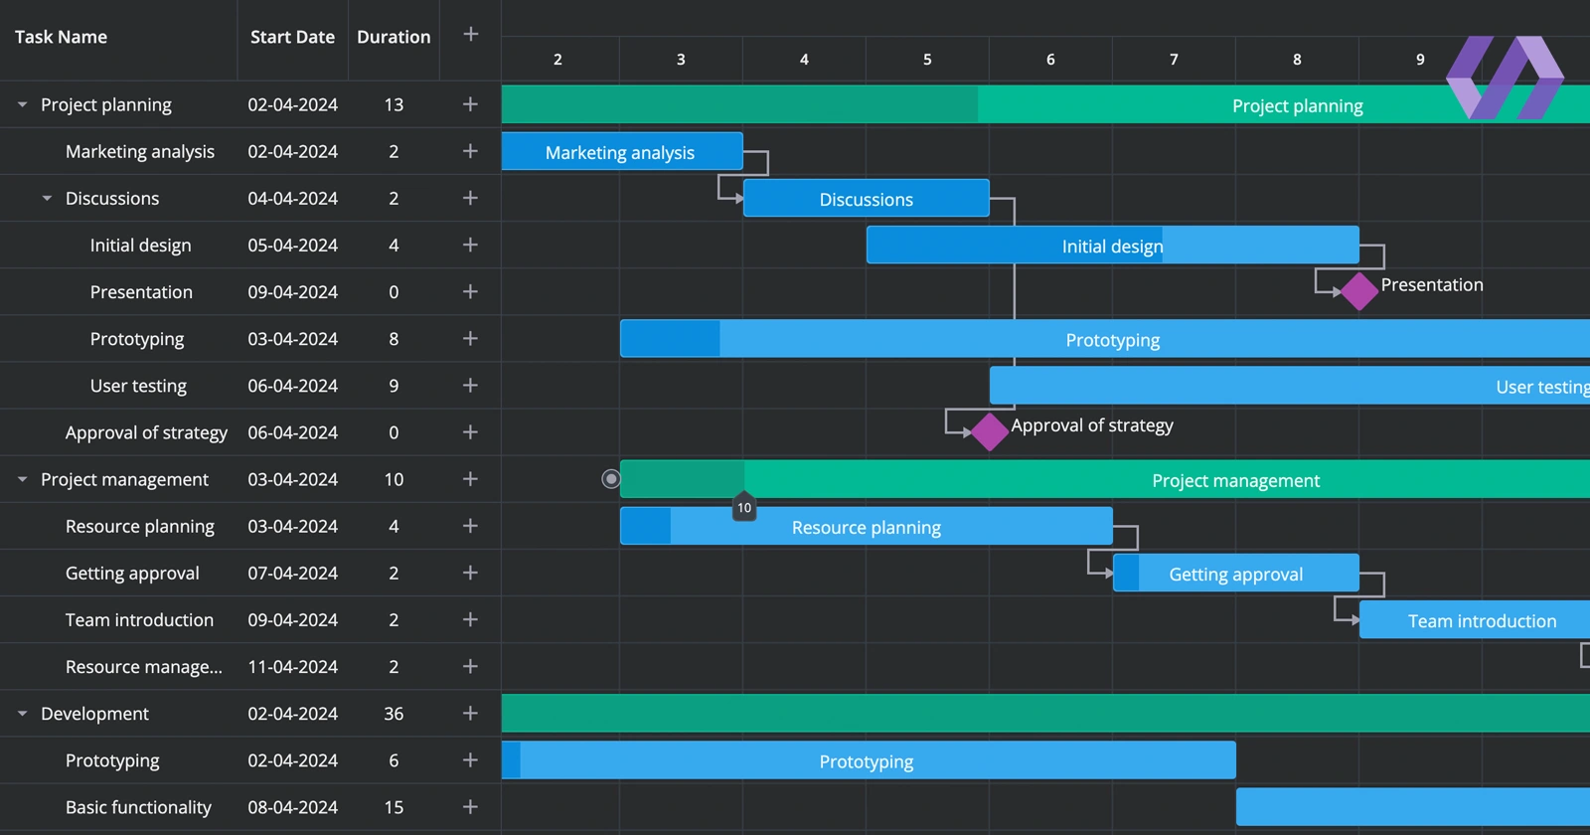This screenshot has height=835, width=1590.
Task: Collapse the Discussions subgroup
Action: click(x=47, y=198)
